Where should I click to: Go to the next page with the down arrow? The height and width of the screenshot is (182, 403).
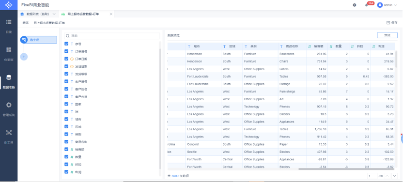click(x=395, y=176)
